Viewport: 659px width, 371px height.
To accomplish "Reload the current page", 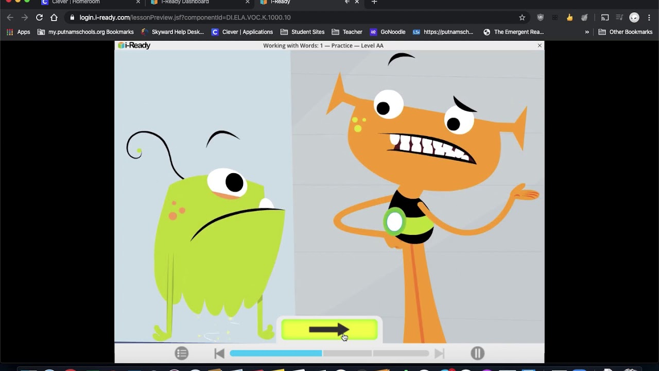I will (x=39, y=18).
